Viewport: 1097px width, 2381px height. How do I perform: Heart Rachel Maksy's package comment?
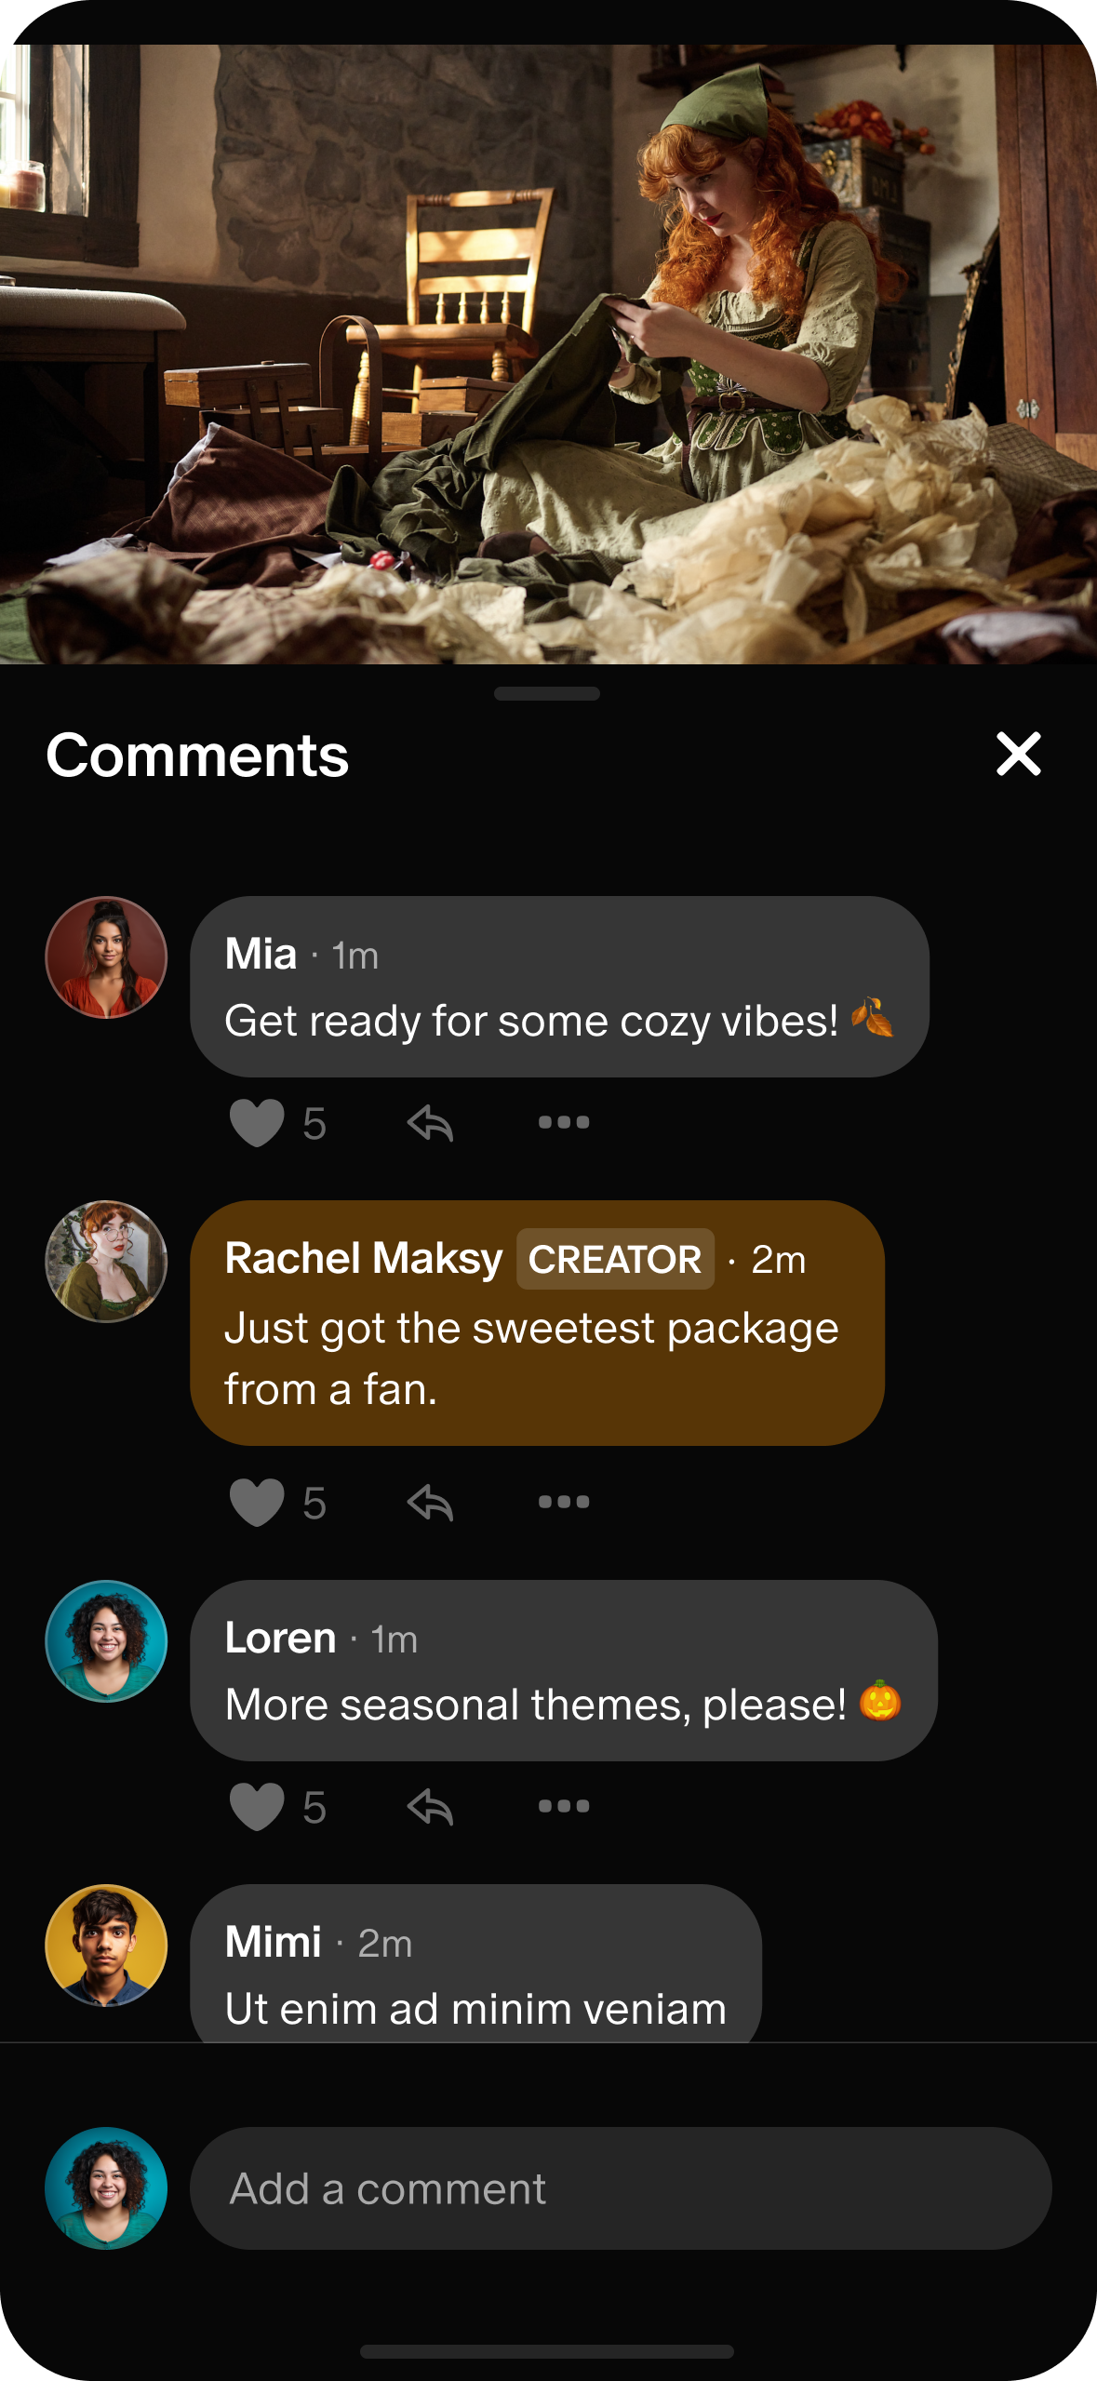257,1502
